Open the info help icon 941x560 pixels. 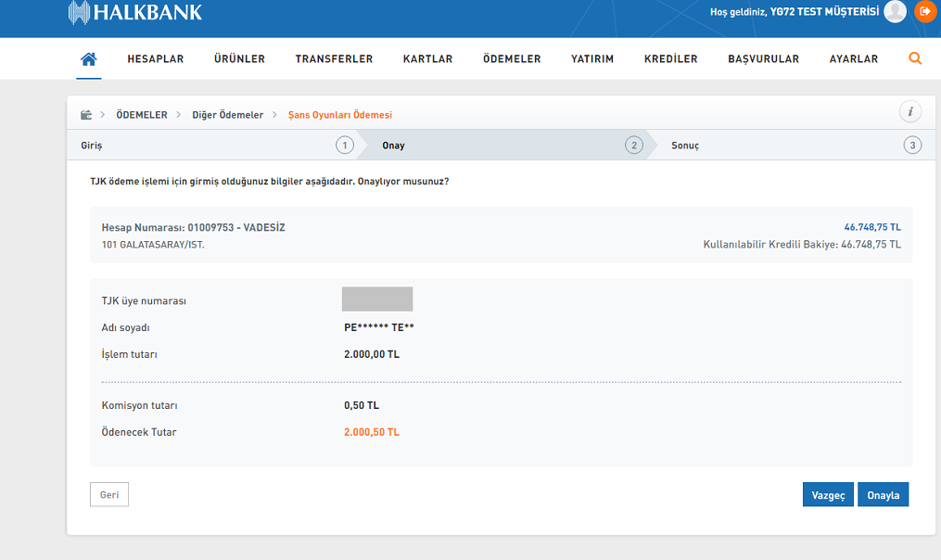coord(910,111)
